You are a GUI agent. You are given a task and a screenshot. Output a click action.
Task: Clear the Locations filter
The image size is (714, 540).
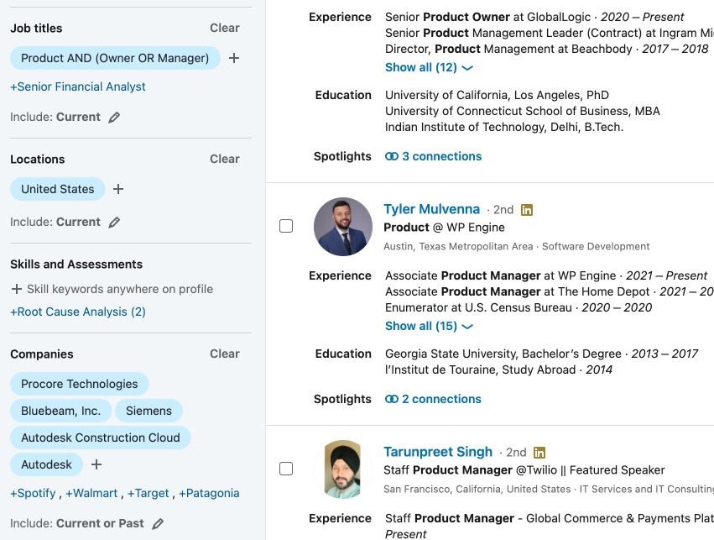pyautogui.click(x=225, y=159)
